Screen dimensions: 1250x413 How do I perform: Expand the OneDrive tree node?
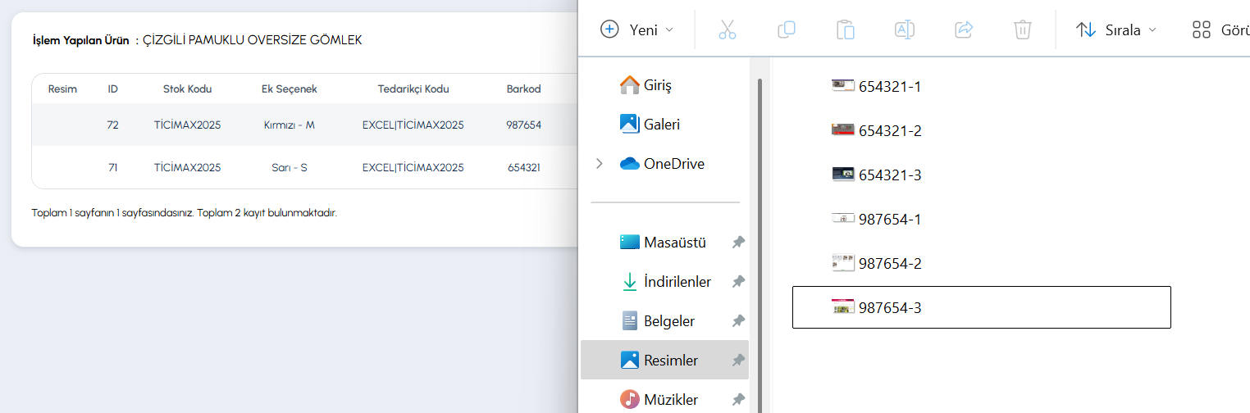coord(600,164)
